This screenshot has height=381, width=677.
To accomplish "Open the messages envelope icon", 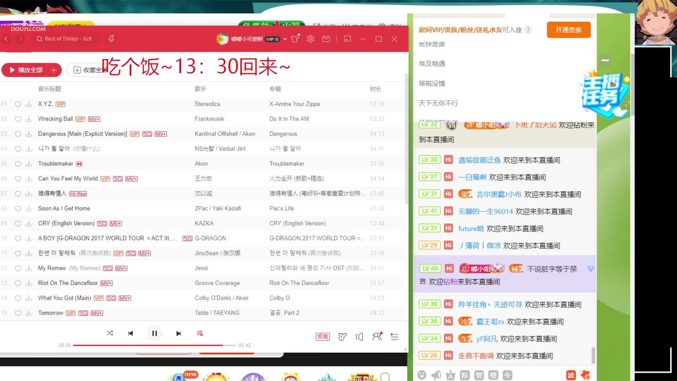I will 326,39.
